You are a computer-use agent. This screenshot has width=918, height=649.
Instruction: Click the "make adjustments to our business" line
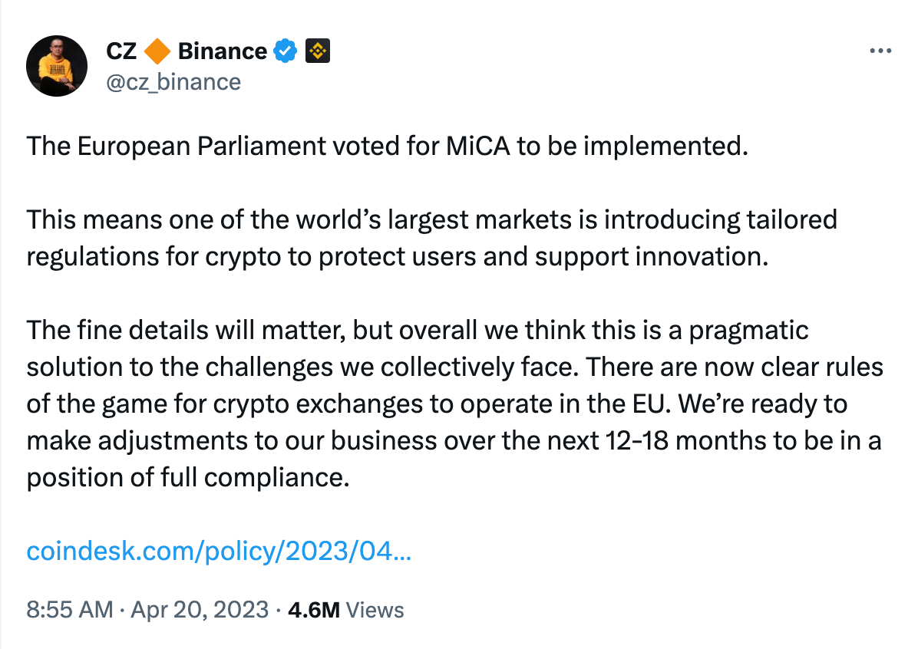click(x=454, y=440)
